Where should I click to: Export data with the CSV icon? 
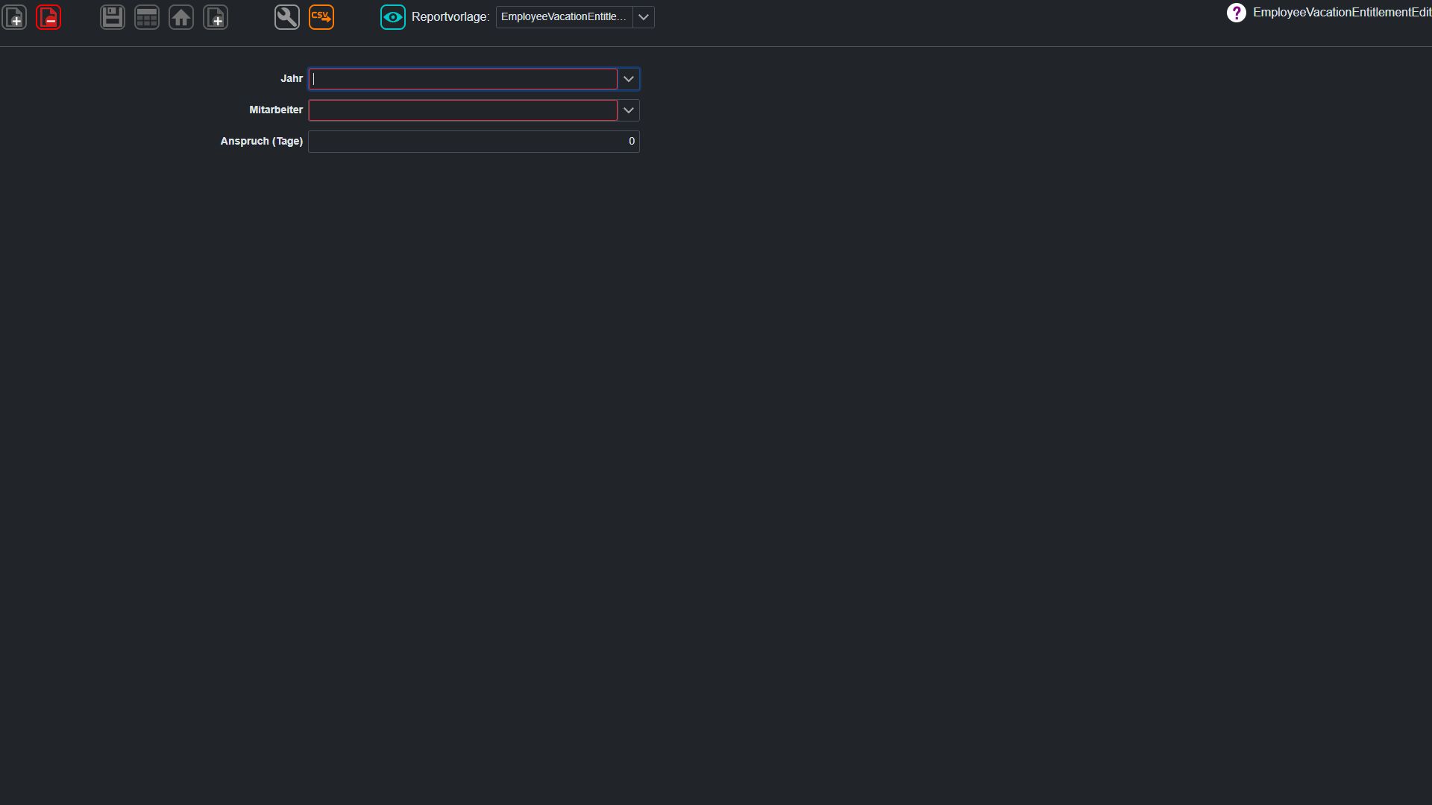[x=321, y=17]
